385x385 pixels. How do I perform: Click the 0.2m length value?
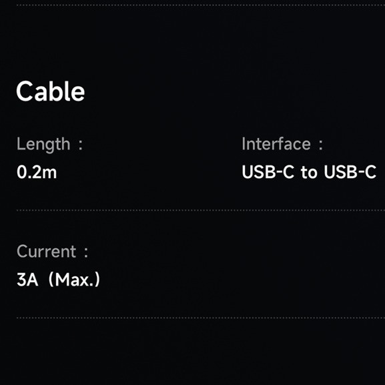tap(37, 172)
